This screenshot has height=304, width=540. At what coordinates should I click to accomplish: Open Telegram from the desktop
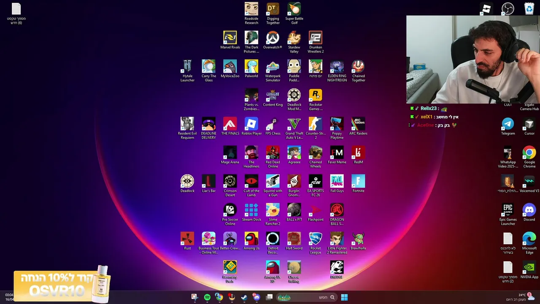[x=508, y=126]
